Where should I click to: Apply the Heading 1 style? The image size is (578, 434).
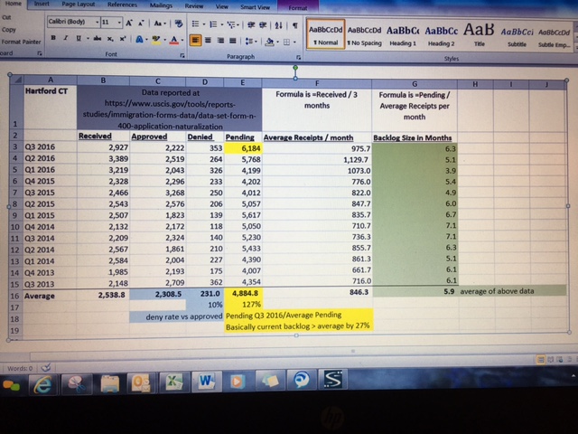(404, 36)
